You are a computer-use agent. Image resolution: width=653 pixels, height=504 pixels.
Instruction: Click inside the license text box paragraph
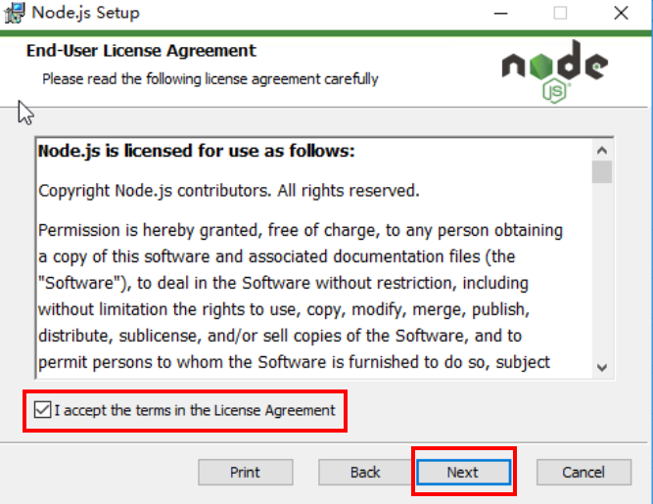[x=300, y=297]
